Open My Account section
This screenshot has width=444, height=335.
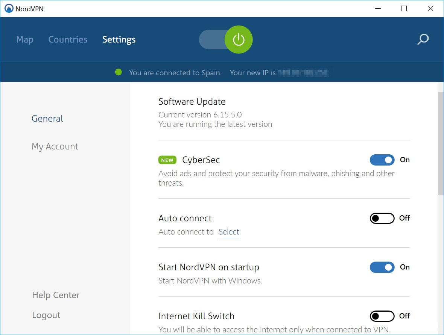(x=55, y=146)
